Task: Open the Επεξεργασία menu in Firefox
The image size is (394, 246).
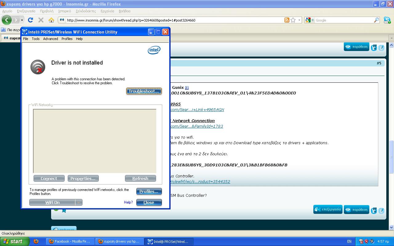Action: (x=26, y=11)
